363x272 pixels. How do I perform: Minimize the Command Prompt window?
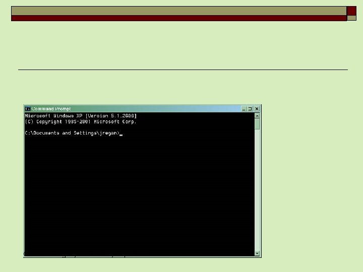click(244, 109)
